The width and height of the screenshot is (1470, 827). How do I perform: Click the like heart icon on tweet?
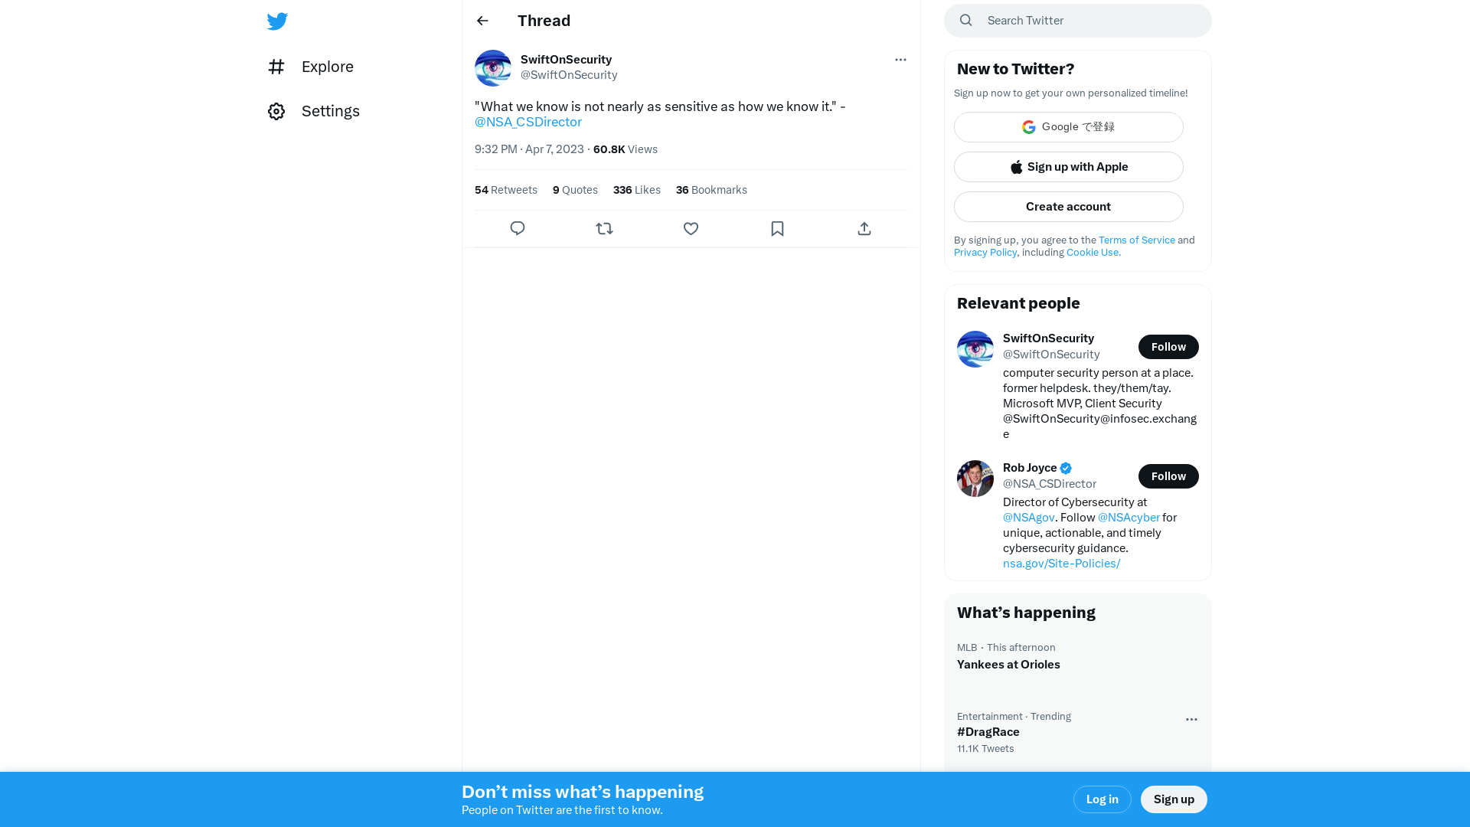coord(691,228)
